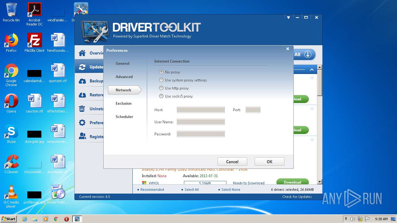397x223 pixels.
Task: Switch to the Advanced preferences tab
Action: [x=124, y=77]
